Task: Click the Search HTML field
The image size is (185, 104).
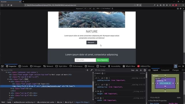Action: tap(43, 70)
